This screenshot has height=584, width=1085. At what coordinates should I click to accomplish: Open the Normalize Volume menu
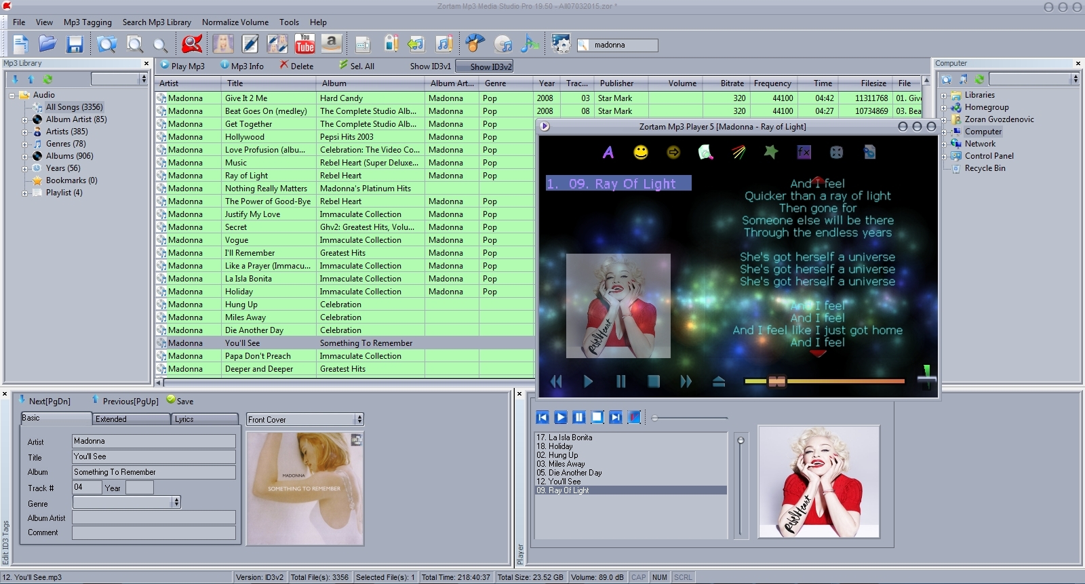[235, 22]
